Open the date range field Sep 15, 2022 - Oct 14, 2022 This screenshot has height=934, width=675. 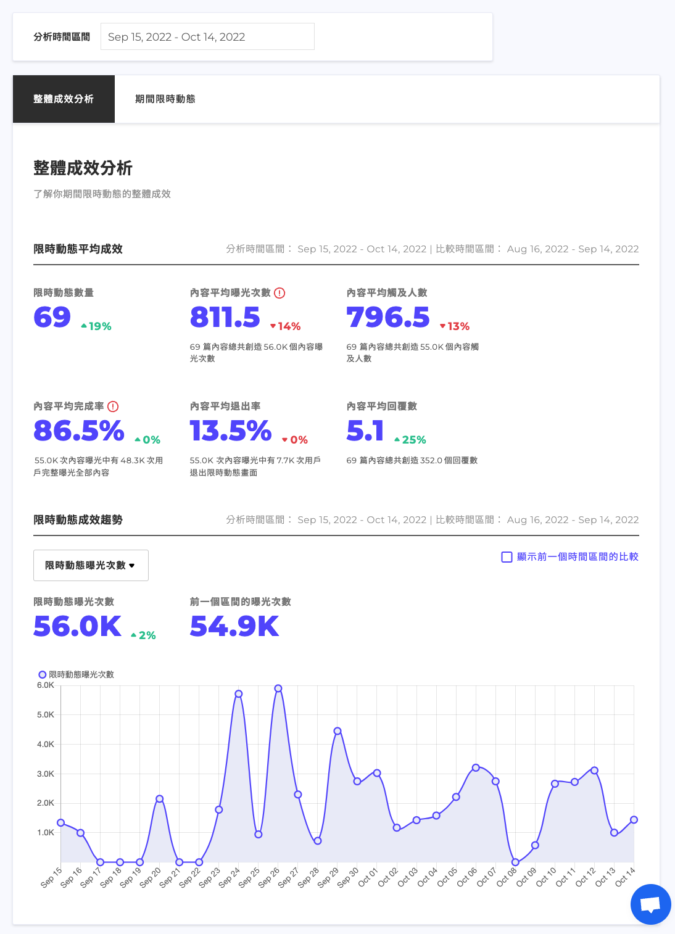pos(207,36)
